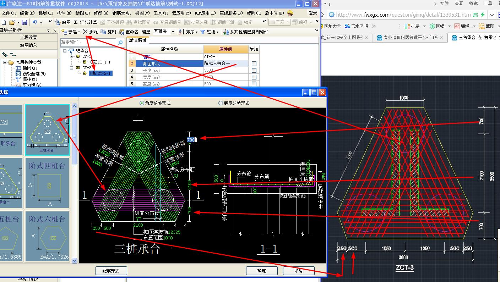Select (底)CT-1-1 tree item
The height and width of the screenshot is (282, 500).
click(x=100, y=62)
